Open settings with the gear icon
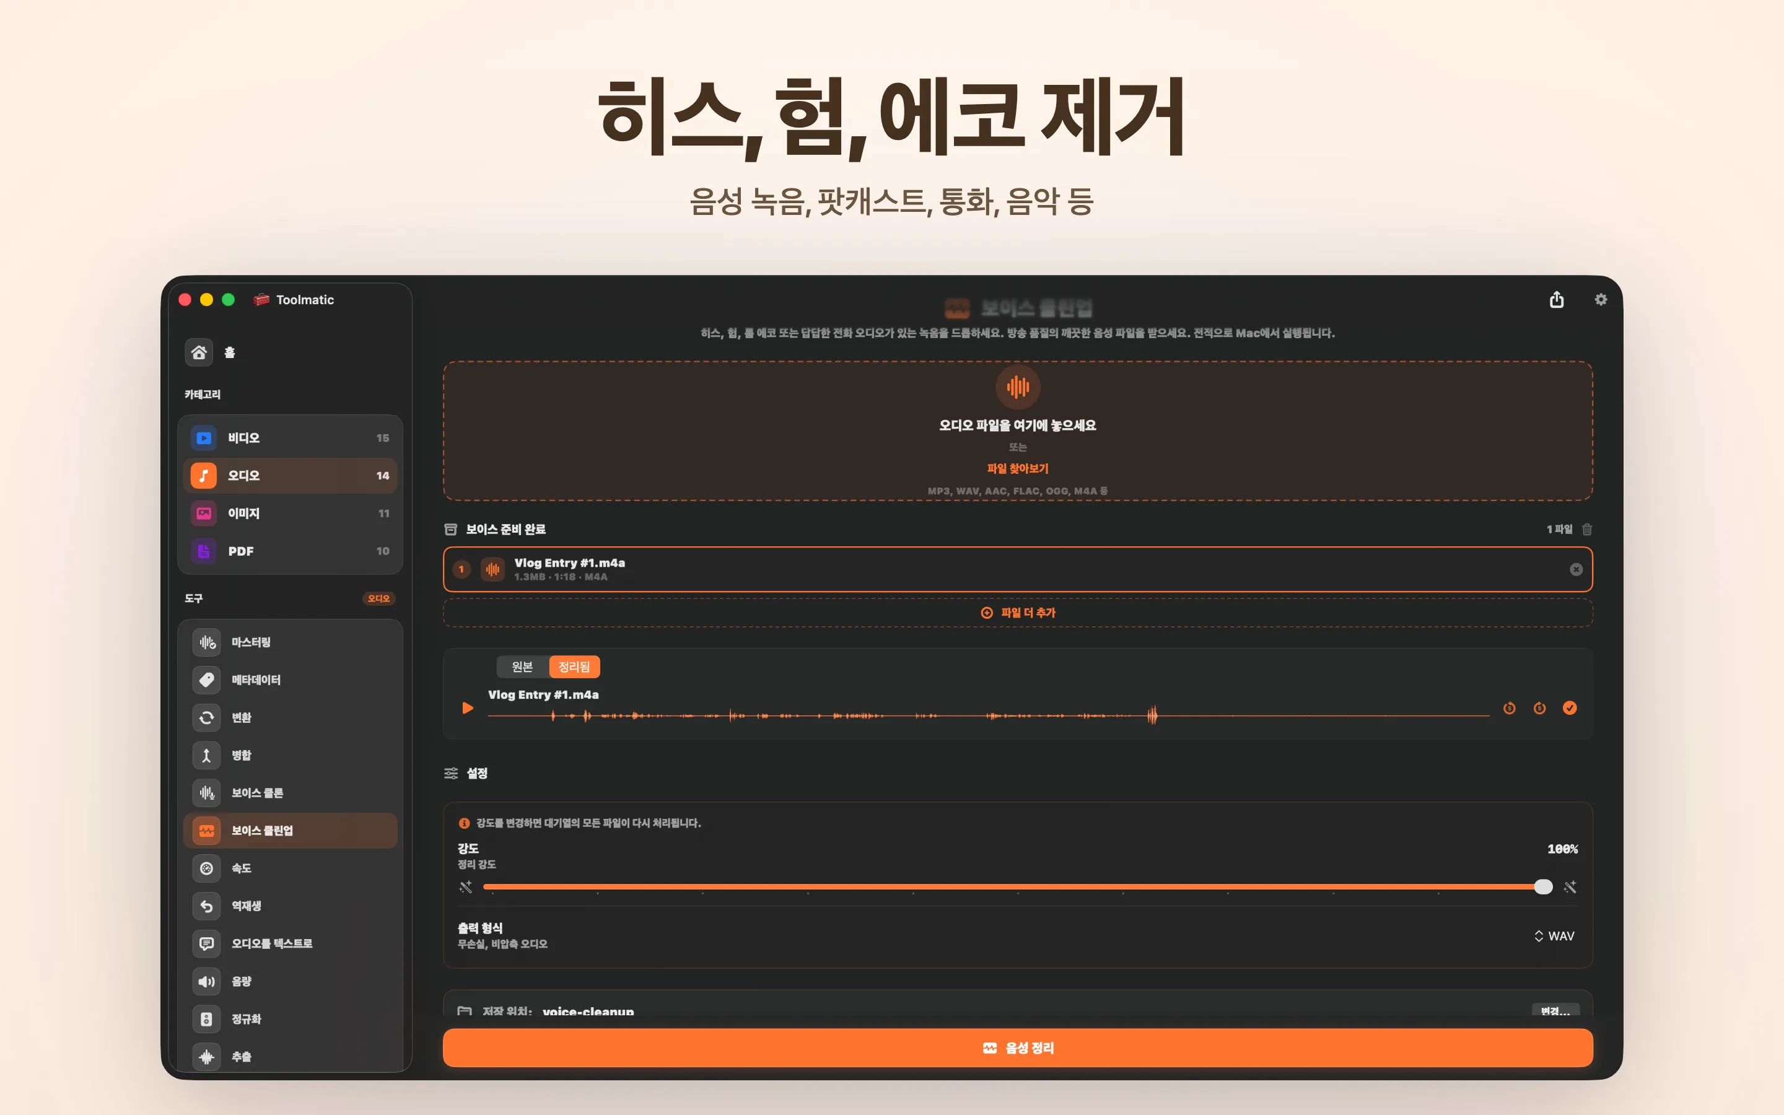The image size is (1784, 1115). 1601,299
